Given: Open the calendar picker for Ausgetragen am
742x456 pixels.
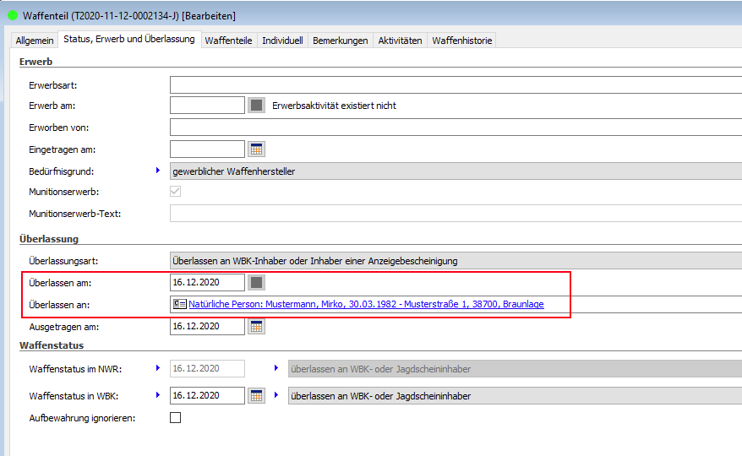Looking at the screenshot, I should tap(257, 326).
